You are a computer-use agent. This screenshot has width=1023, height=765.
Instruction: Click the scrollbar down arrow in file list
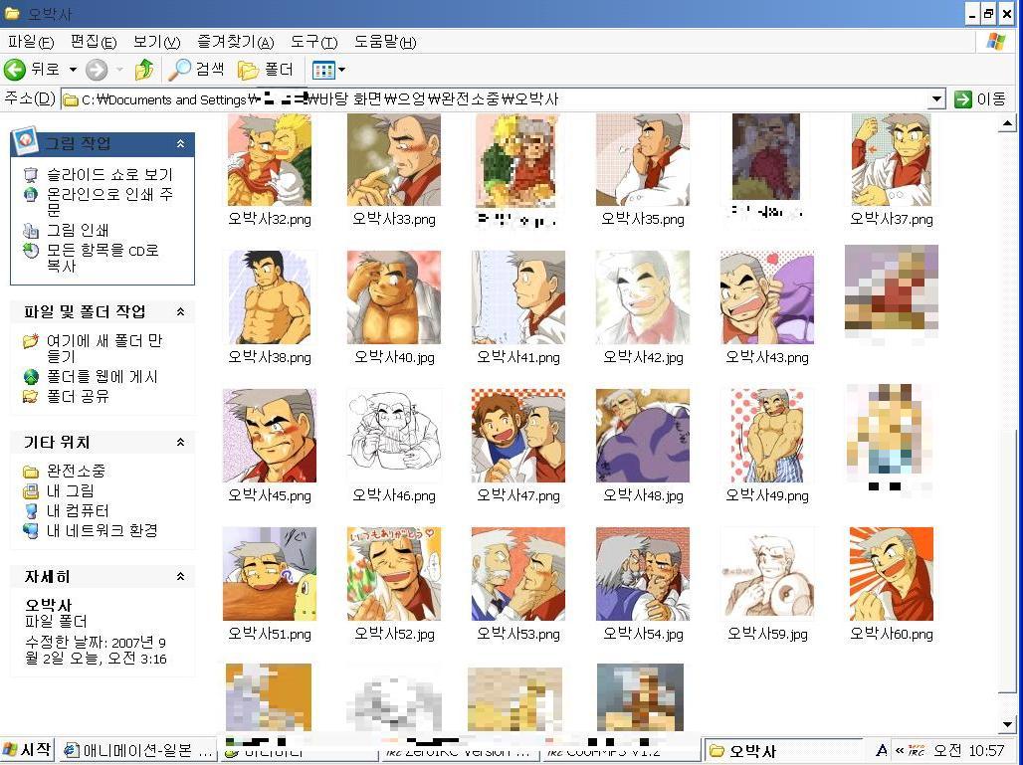[x=1007, y=724]
